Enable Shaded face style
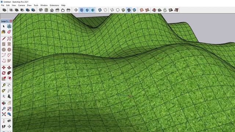Viewport: 235px width, 132px height. pyautogui.click(x=123, y=10)
